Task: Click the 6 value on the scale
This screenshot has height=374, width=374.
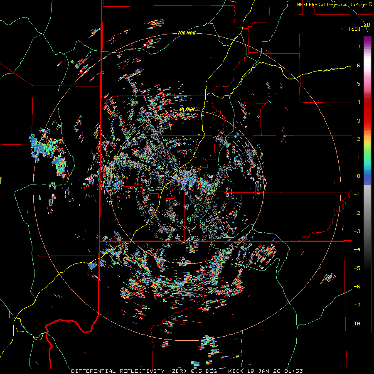Action: click(359, 65)
